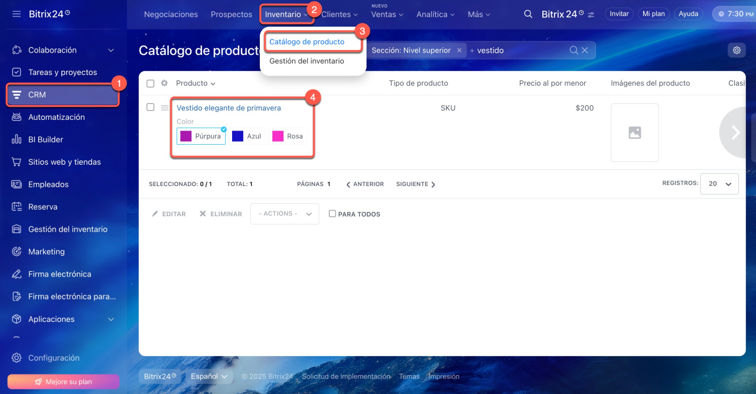This screenshot has height=394, width=756.
Task: Open the Registros 20 per-page dropdown
Action: 719,184
